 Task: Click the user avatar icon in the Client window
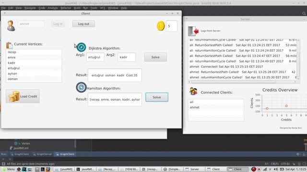pos(11,25)
